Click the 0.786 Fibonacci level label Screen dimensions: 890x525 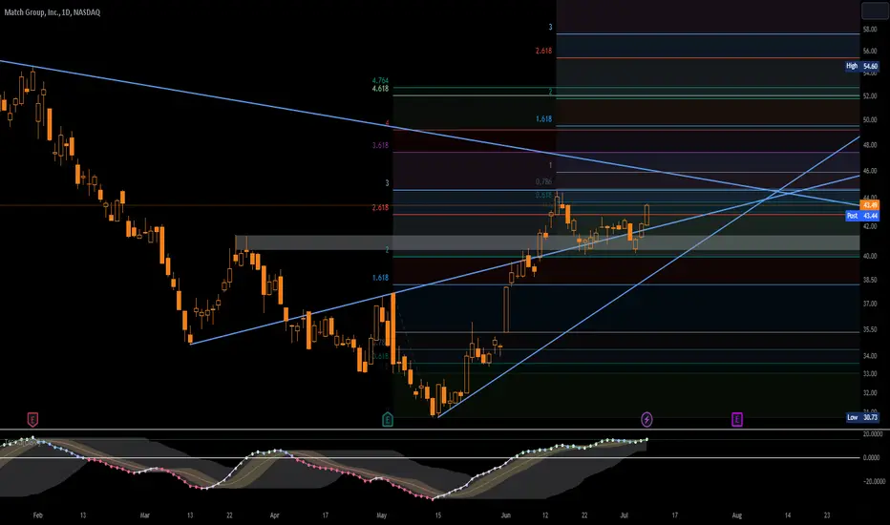point(543,181)
